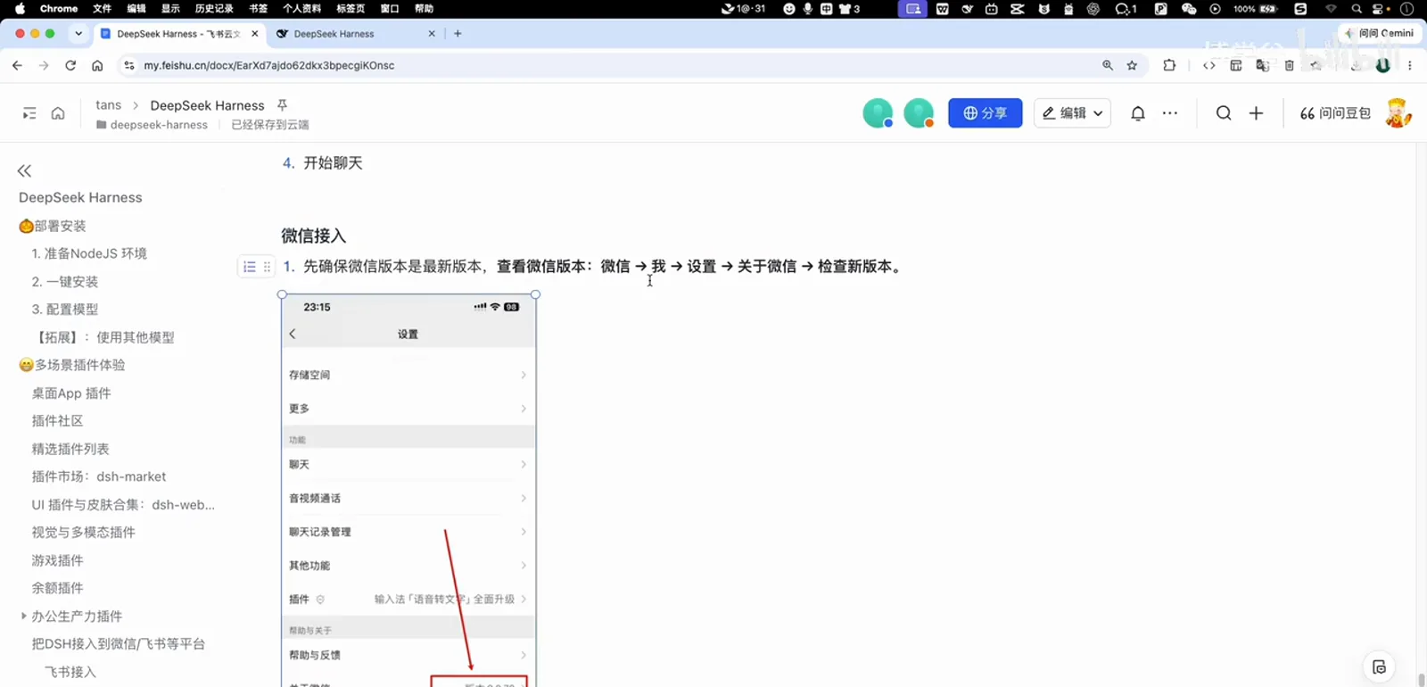Open the Feishu home icon

click(x=58, y=113)
